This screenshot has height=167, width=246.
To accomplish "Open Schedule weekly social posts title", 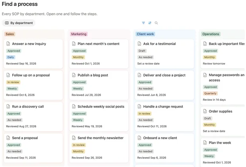I will 101,106.
